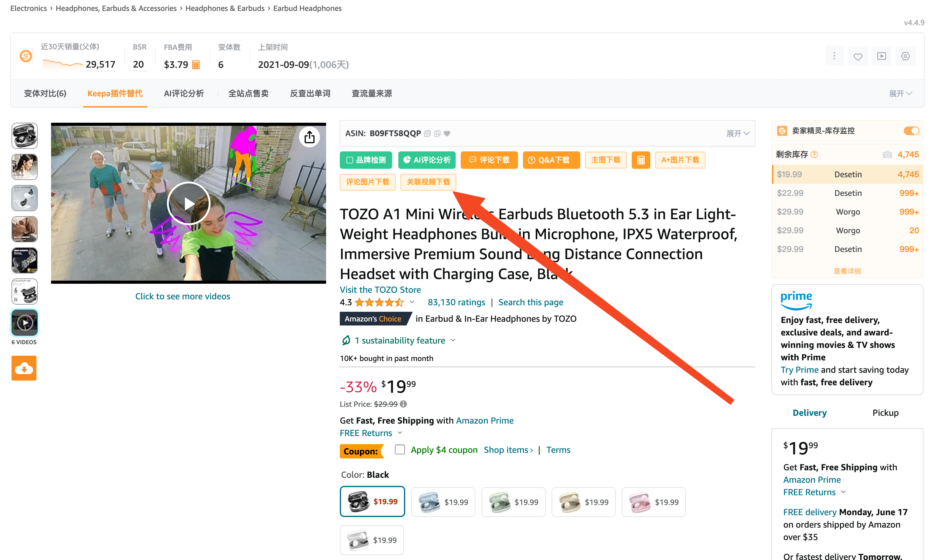Open the three-dot more options menu
Image resolution: width=935 pixels, height=560 pixels.
834,56
